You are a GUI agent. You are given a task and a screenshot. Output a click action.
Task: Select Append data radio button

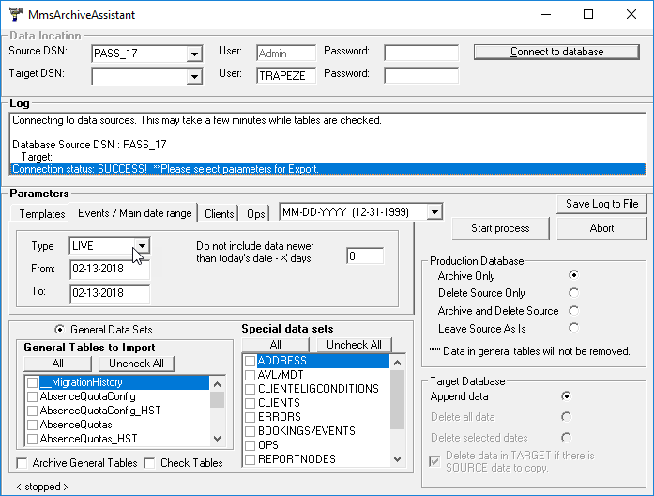point(566,395)
